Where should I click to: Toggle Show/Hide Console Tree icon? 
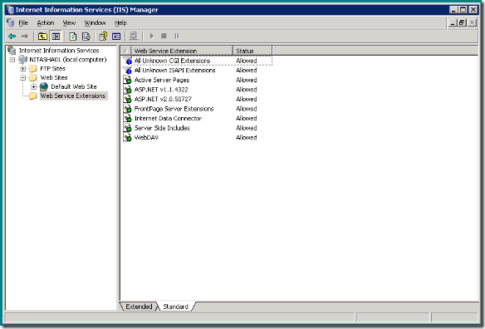coord(56,37)
